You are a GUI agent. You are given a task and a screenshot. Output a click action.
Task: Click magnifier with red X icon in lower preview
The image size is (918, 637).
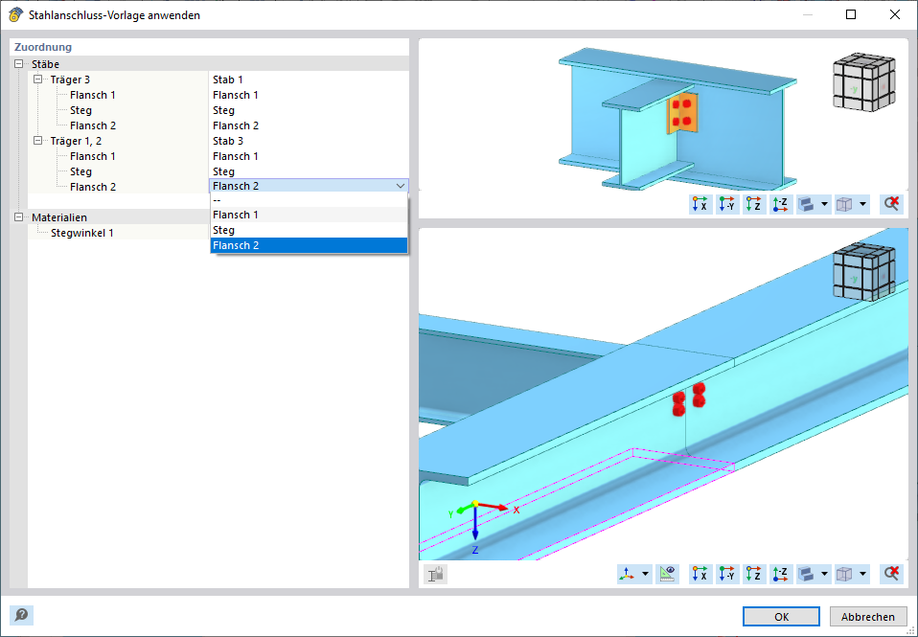[892, 574]
